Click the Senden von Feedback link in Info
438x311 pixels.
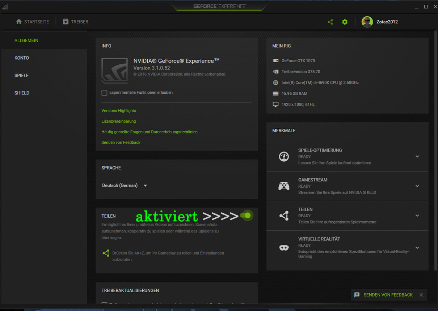coord(121,142)
